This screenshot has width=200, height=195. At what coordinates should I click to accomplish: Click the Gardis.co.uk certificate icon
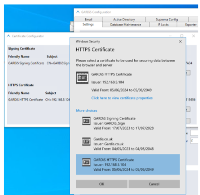pyautogui.click(x=86, y=142)
